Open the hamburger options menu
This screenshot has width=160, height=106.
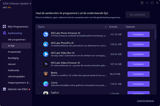(142, 3)
